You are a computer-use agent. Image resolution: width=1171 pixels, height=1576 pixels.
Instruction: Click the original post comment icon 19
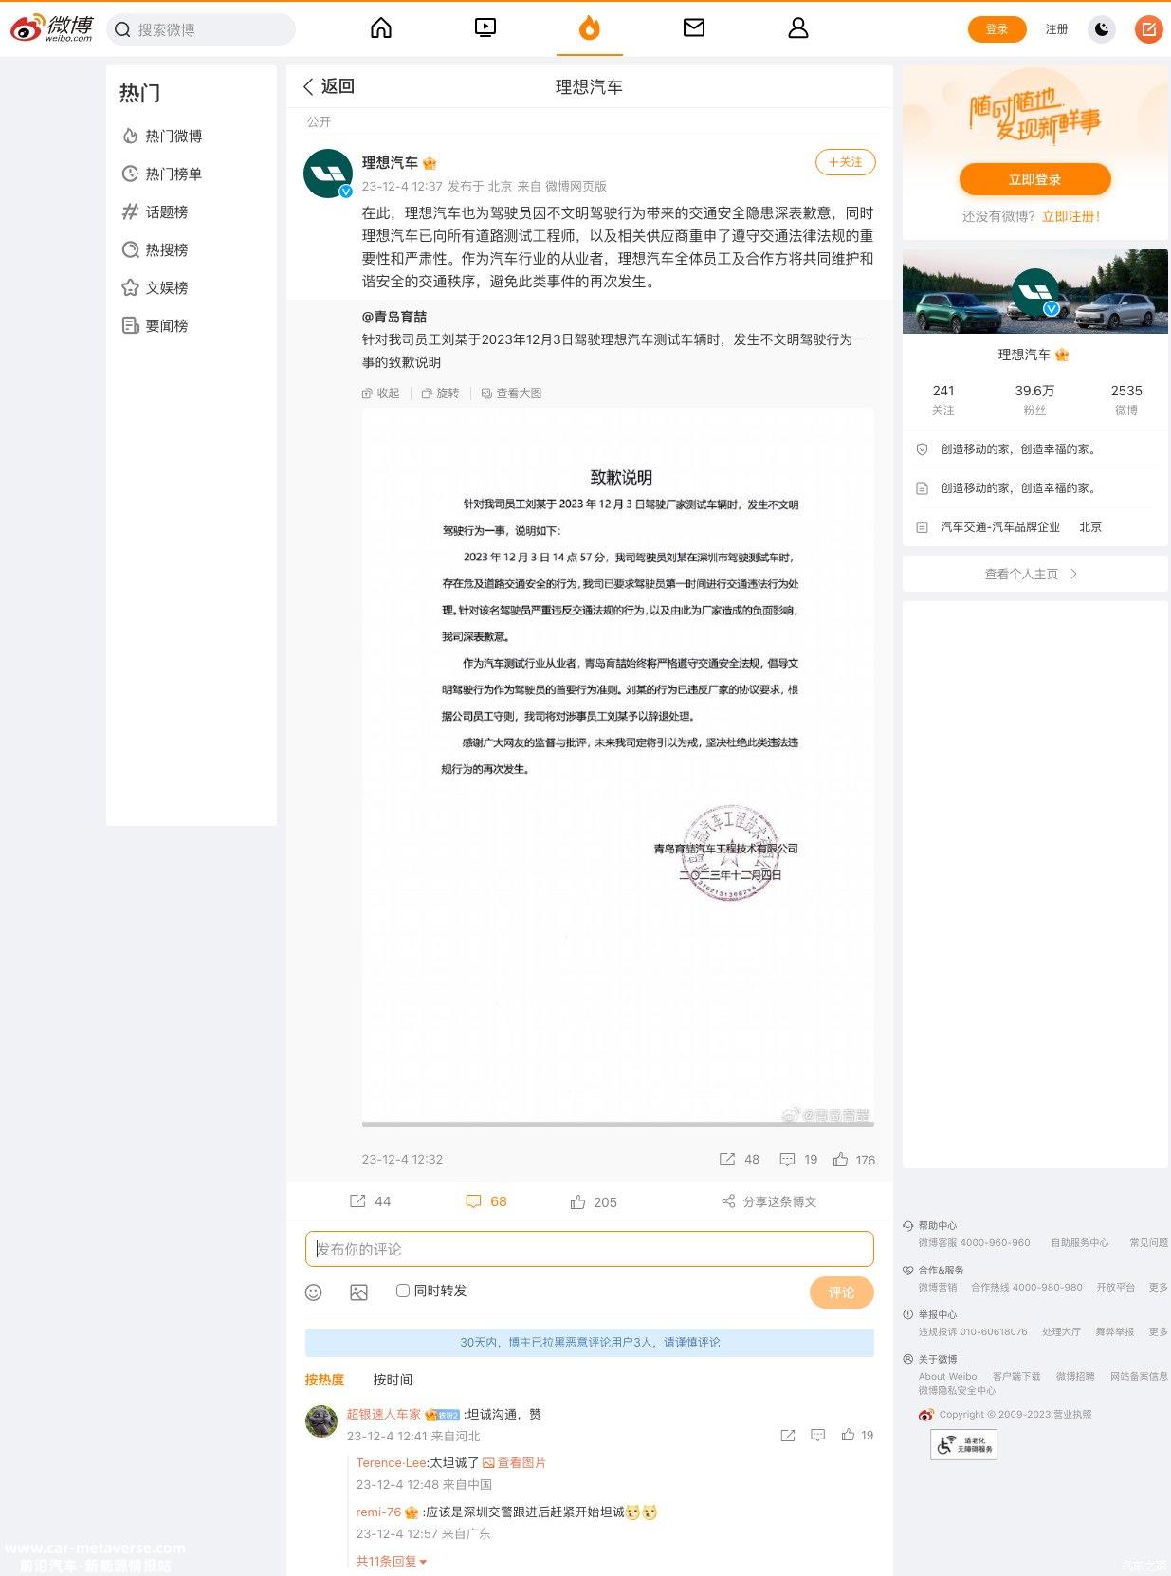click(798, 1159)
